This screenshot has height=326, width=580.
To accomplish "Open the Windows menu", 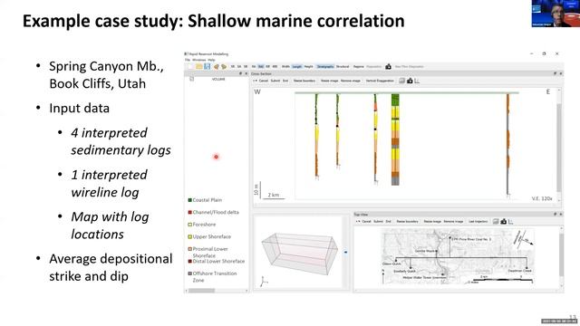I will 198,60.
